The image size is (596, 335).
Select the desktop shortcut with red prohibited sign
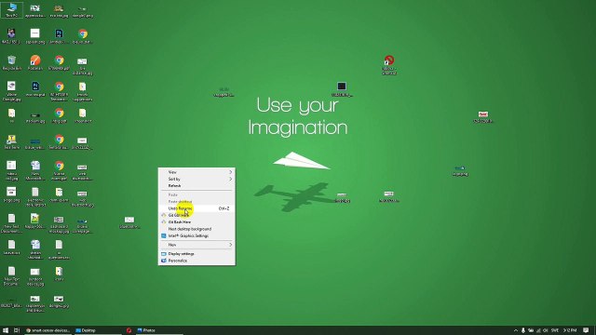[x=389, y=65]
